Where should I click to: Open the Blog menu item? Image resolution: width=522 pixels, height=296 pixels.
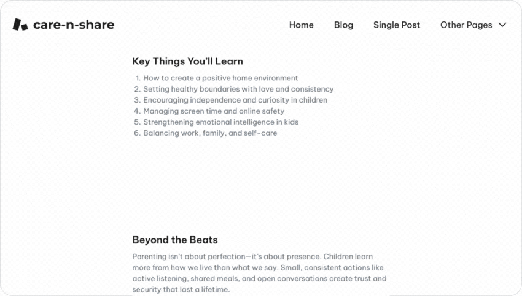tap(343, 25)
